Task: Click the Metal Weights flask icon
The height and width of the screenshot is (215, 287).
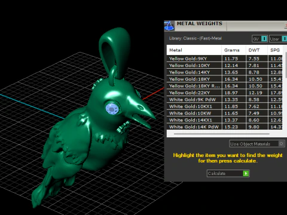Action: (x=169, y=26)
